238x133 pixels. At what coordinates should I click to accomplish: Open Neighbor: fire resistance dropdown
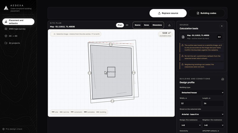pos(213,125)
